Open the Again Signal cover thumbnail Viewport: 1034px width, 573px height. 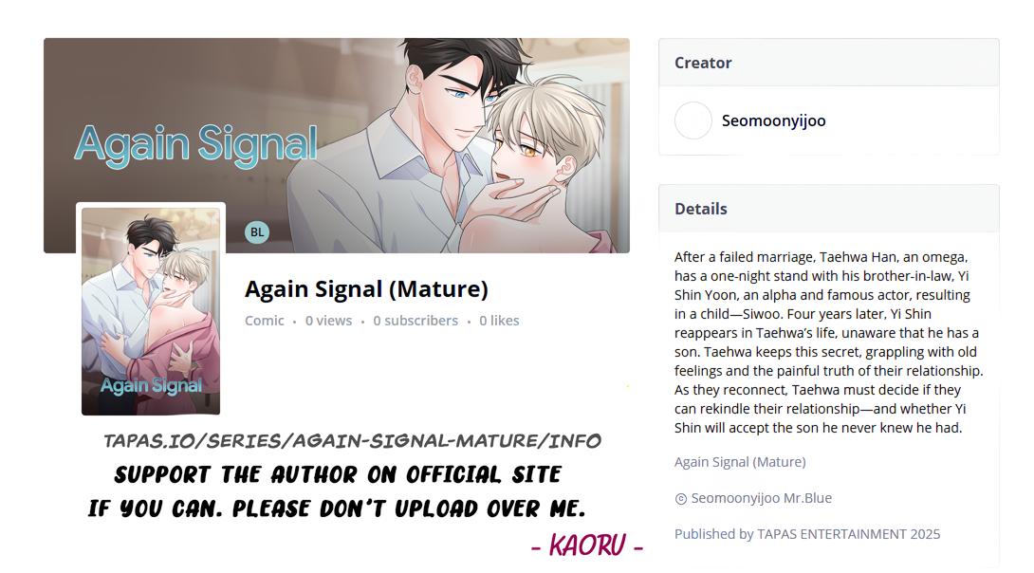(150, 310)
